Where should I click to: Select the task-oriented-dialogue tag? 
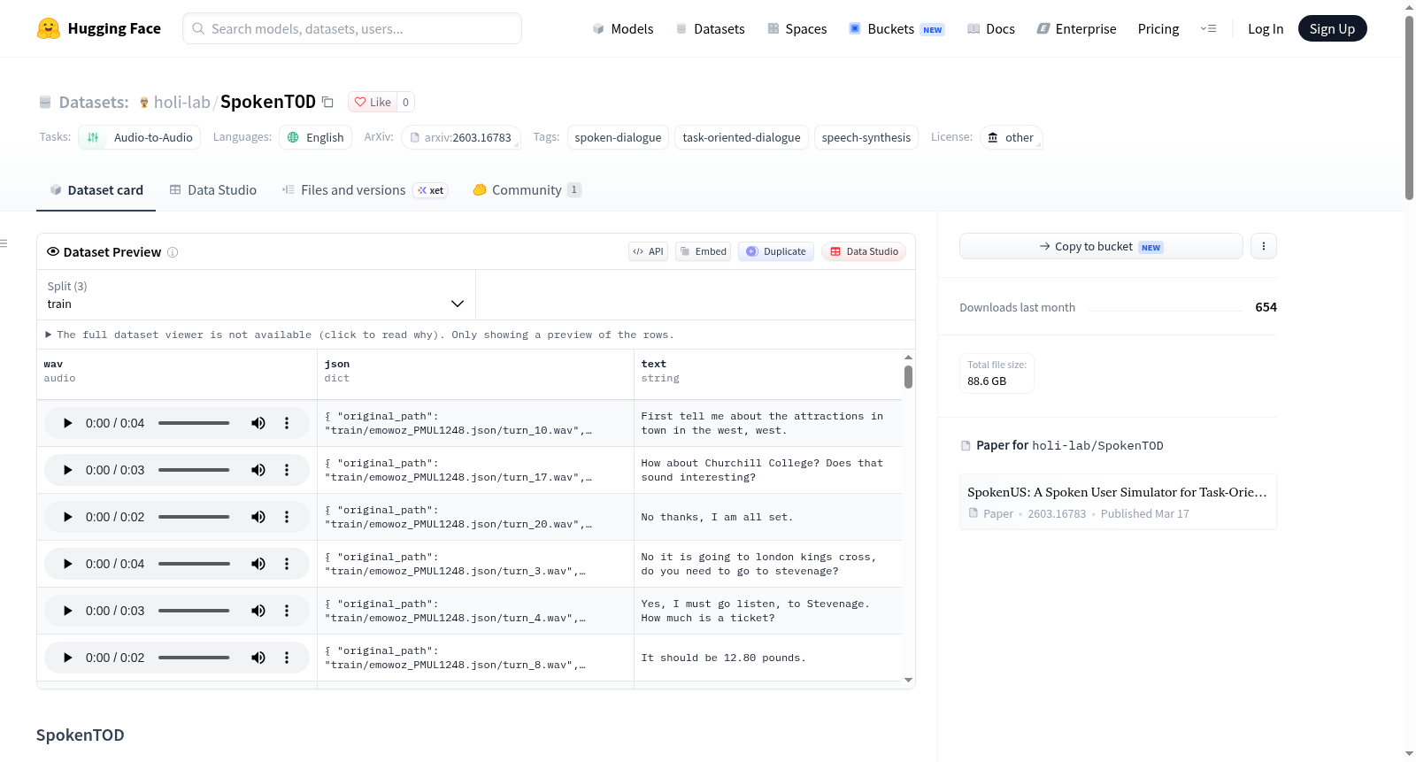coord(742,137)
